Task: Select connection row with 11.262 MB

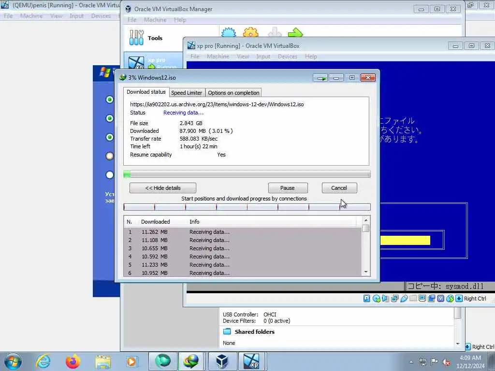Action: pyautogui.click(x=243, y=232)
